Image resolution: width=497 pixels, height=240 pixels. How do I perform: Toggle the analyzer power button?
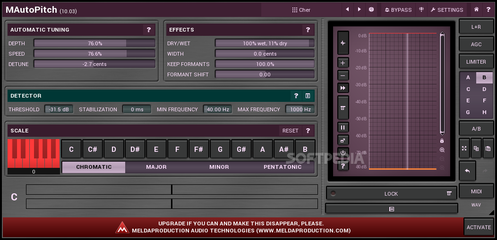point(343,153)
